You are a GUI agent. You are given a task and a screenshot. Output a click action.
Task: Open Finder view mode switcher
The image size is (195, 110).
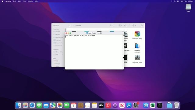111,25
